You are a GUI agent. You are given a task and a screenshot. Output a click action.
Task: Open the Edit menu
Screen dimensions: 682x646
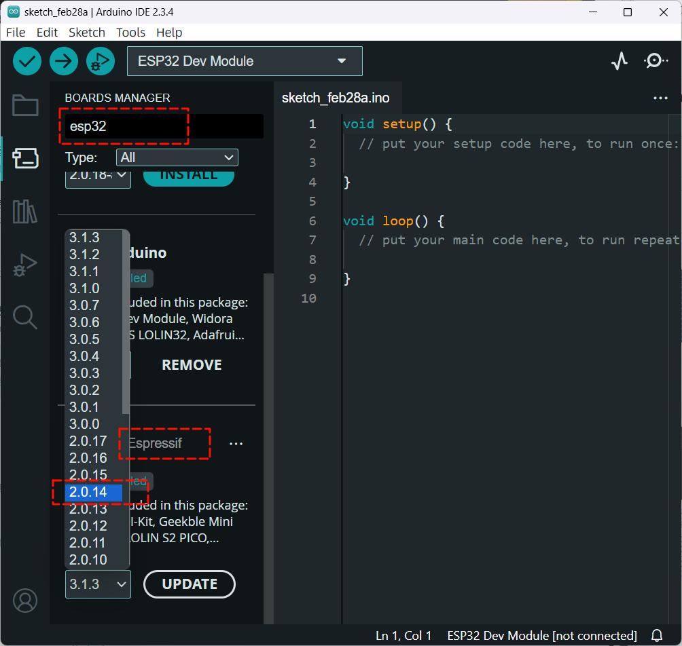tap(47, 33)
